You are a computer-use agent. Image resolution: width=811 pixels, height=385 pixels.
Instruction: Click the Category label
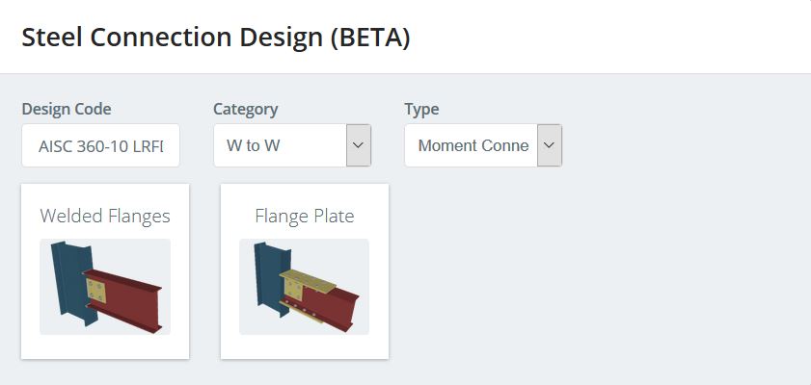pos(246,109)
